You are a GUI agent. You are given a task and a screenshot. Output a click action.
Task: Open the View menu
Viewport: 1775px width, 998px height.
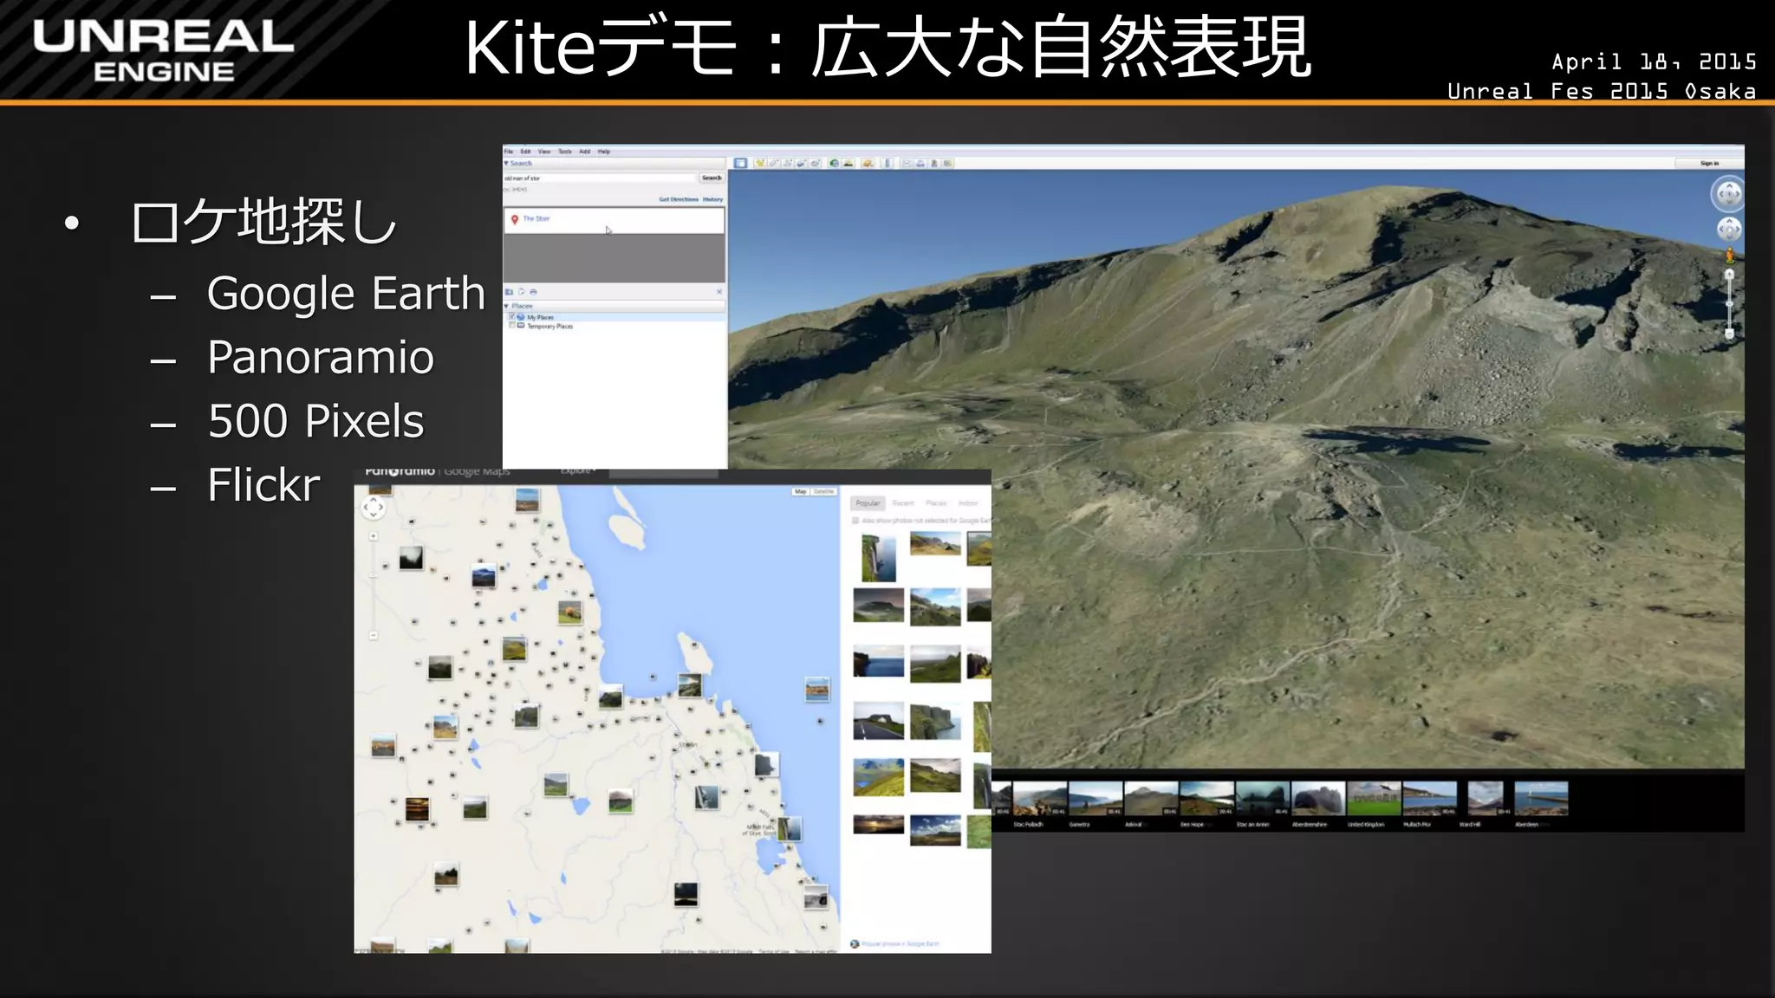click(x=544, y=152)
